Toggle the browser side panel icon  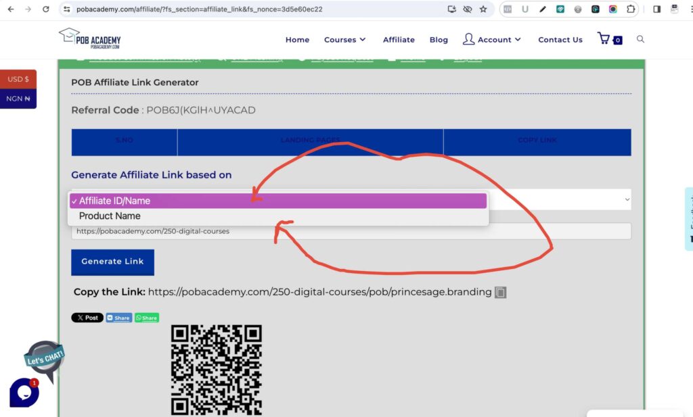(656, 9)
